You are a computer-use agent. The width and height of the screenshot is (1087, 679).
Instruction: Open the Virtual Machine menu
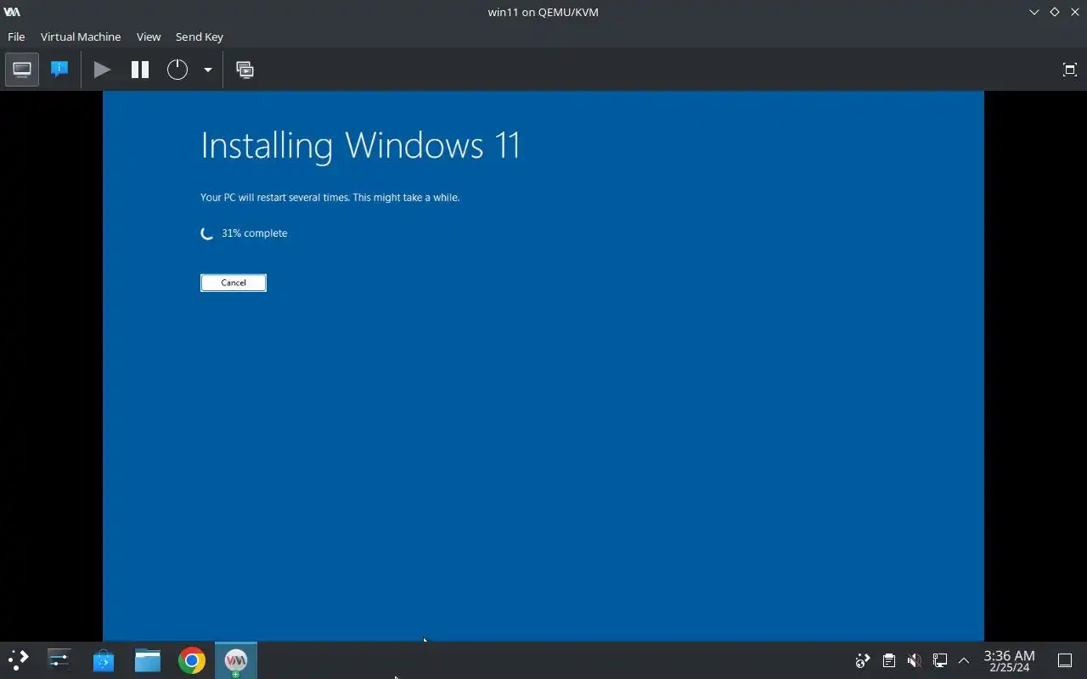tap(81, 36)
